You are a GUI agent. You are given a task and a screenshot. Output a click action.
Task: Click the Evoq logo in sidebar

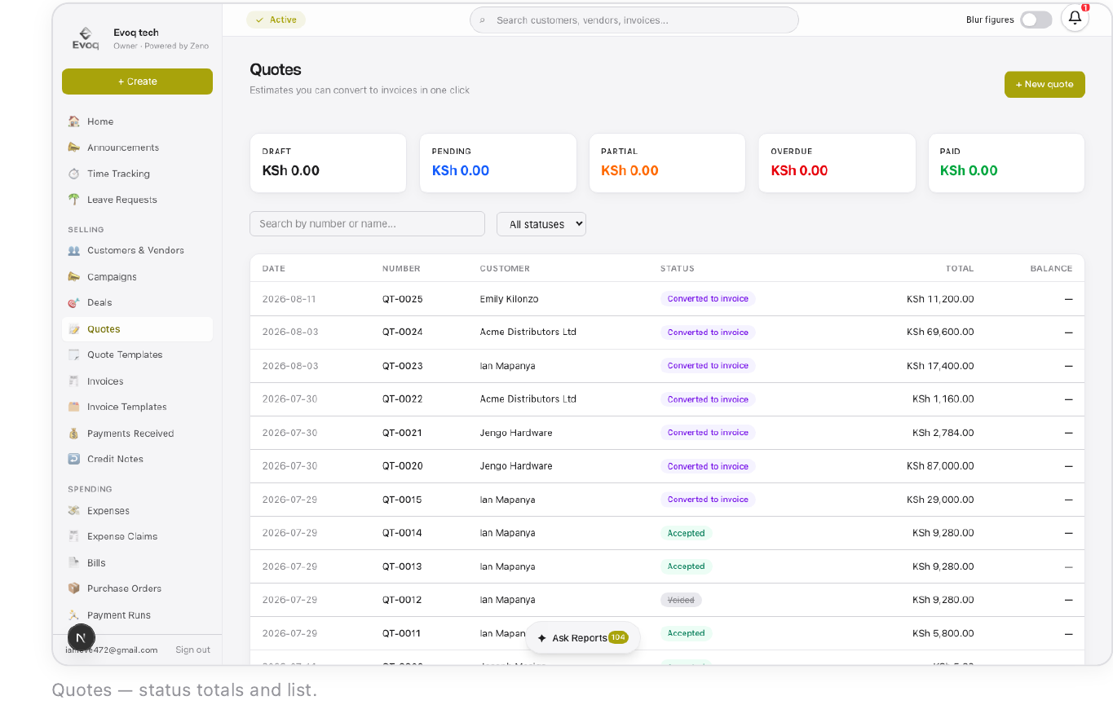pyautogui.click(x=86, y=38)
